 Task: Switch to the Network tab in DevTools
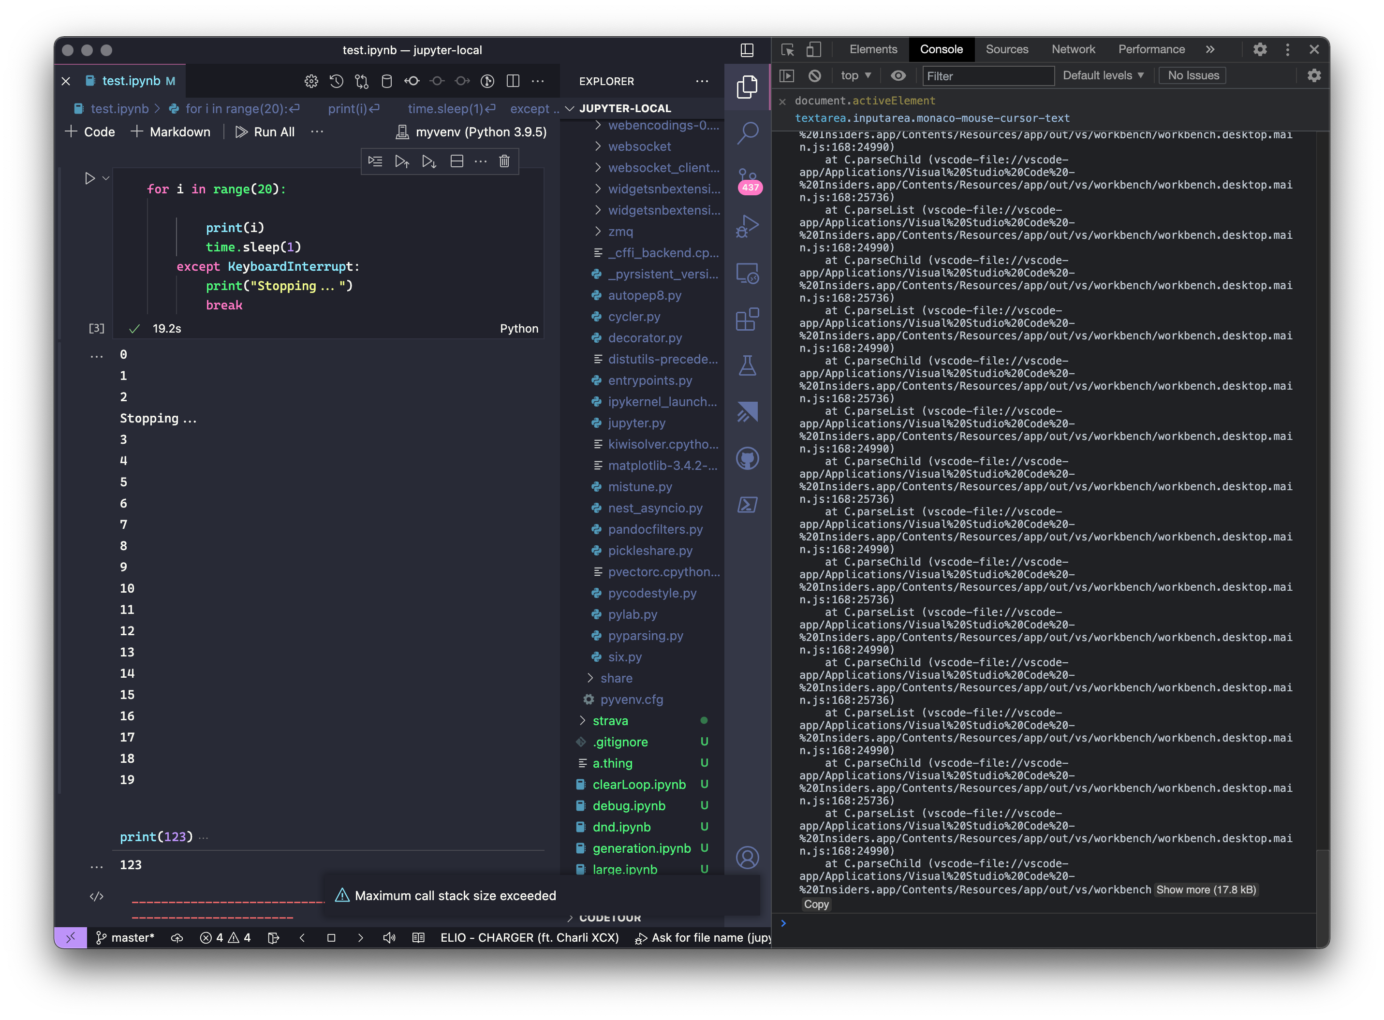tap(1074, 49)
